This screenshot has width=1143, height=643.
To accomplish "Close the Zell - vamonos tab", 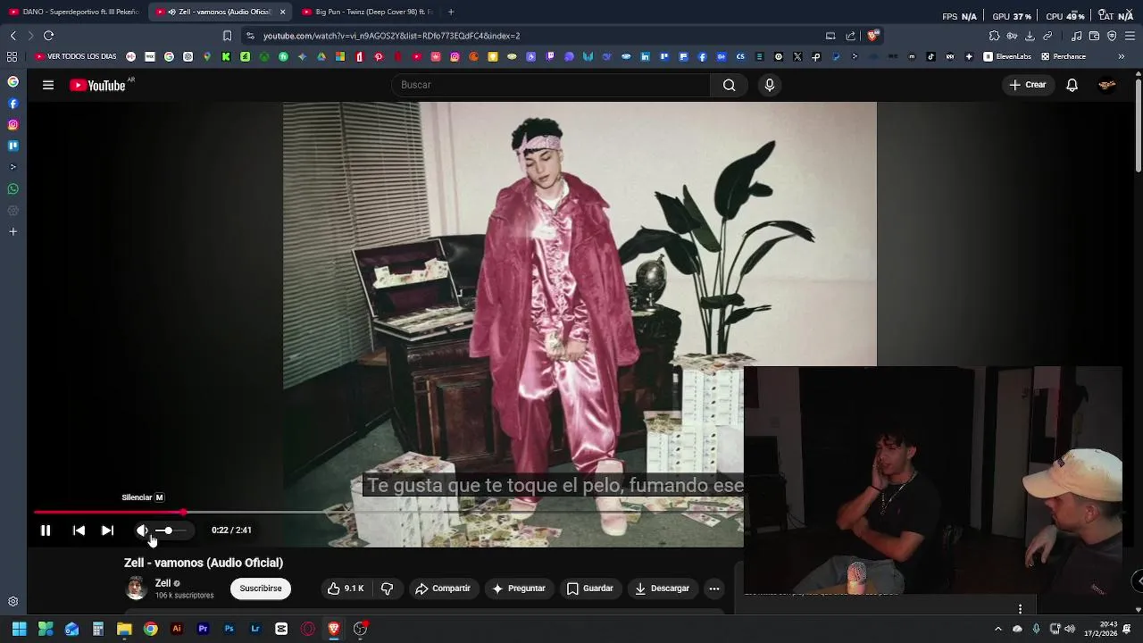I will (x=283, y=12).
